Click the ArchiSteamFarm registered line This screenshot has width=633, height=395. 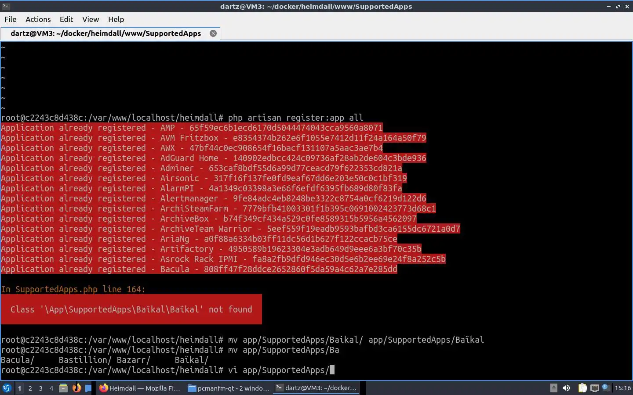(x=218, y=208)
